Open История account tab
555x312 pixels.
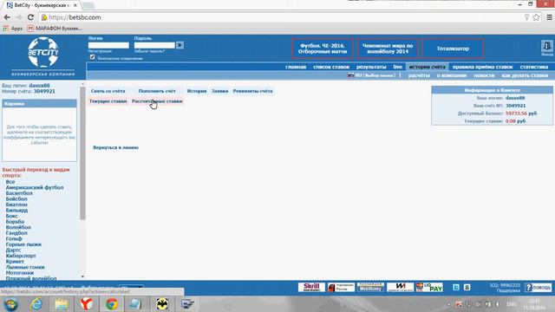coord(197,91)
